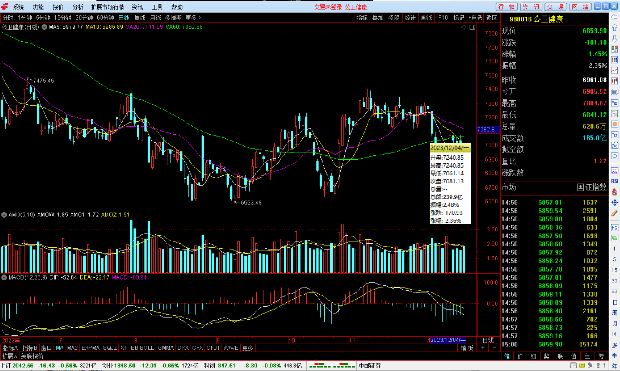Image resolution: width=620 pixels, height=371 pixels.
Task: Open the trend line chart icon in sidebar
Action: tap(615, 70)
